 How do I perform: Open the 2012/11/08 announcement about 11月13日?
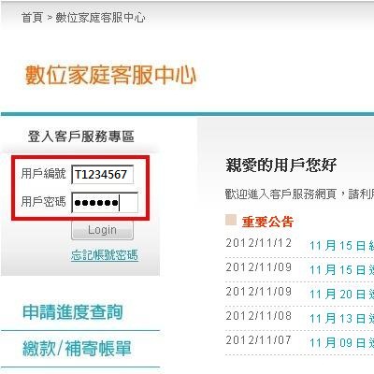click(x=341, y=319)
